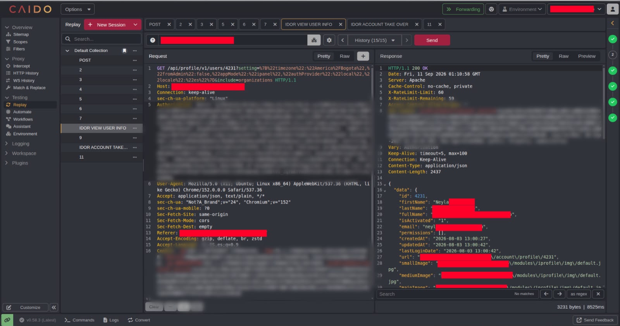Go to next history entry arrow

click(x=406, y=40)
